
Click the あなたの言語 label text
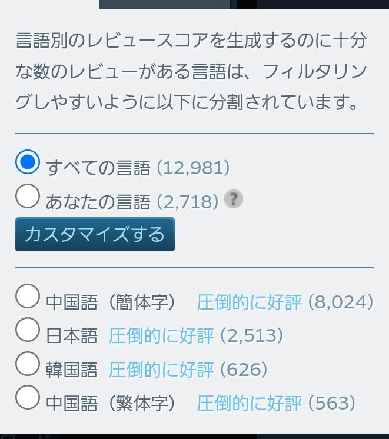(x=98, y=202)
